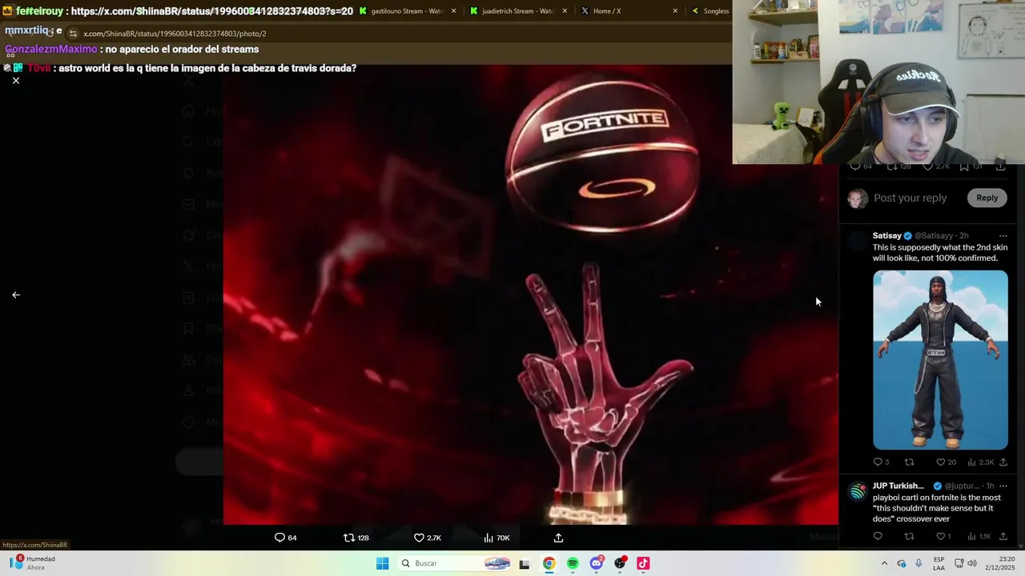Share the photo using the upload icon
Screen dimensions: 1025x576
click(x=559, y=538)
